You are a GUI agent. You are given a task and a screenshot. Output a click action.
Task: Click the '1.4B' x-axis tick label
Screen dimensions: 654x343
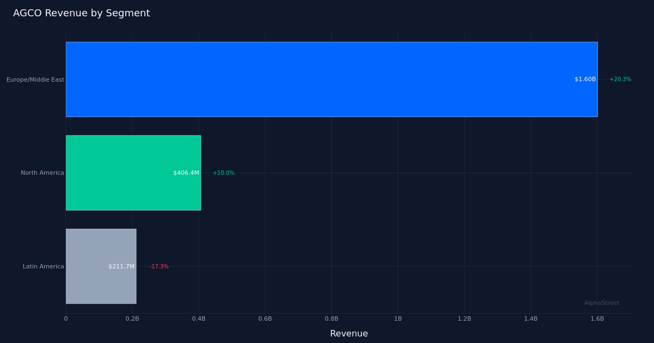tap(531, 319)
